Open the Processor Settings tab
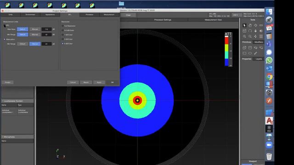Screen dimensions: 294x165 coord(163,20)
